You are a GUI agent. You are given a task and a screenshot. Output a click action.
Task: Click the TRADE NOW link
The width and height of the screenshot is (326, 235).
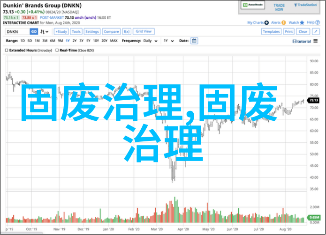click(x=279, y=7)
